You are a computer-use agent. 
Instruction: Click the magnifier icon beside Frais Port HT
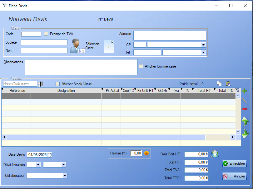click(x=215, y=154)
